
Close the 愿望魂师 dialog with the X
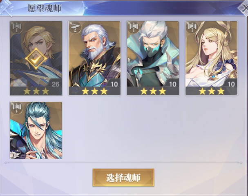(244, 8)
